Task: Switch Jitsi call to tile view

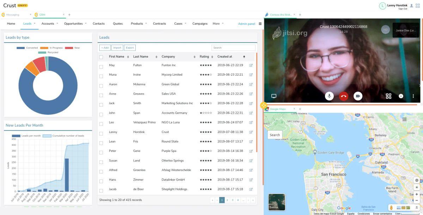Action: 388,96
